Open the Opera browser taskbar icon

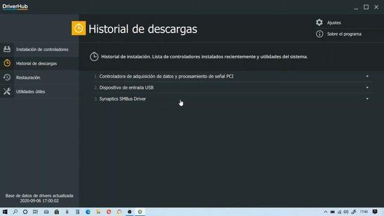point(109,212)
